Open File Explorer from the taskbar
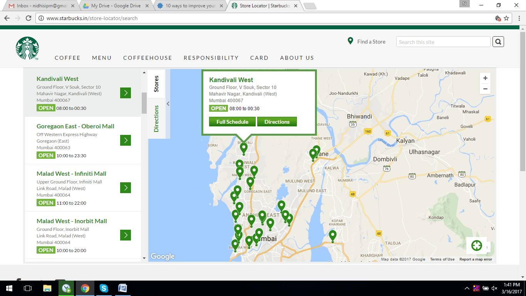 (47, 288)
